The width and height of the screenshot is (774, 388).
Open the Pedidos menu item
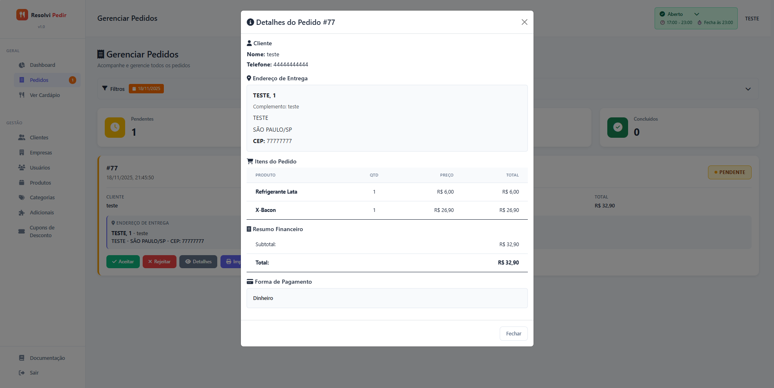tap(39, 80)
